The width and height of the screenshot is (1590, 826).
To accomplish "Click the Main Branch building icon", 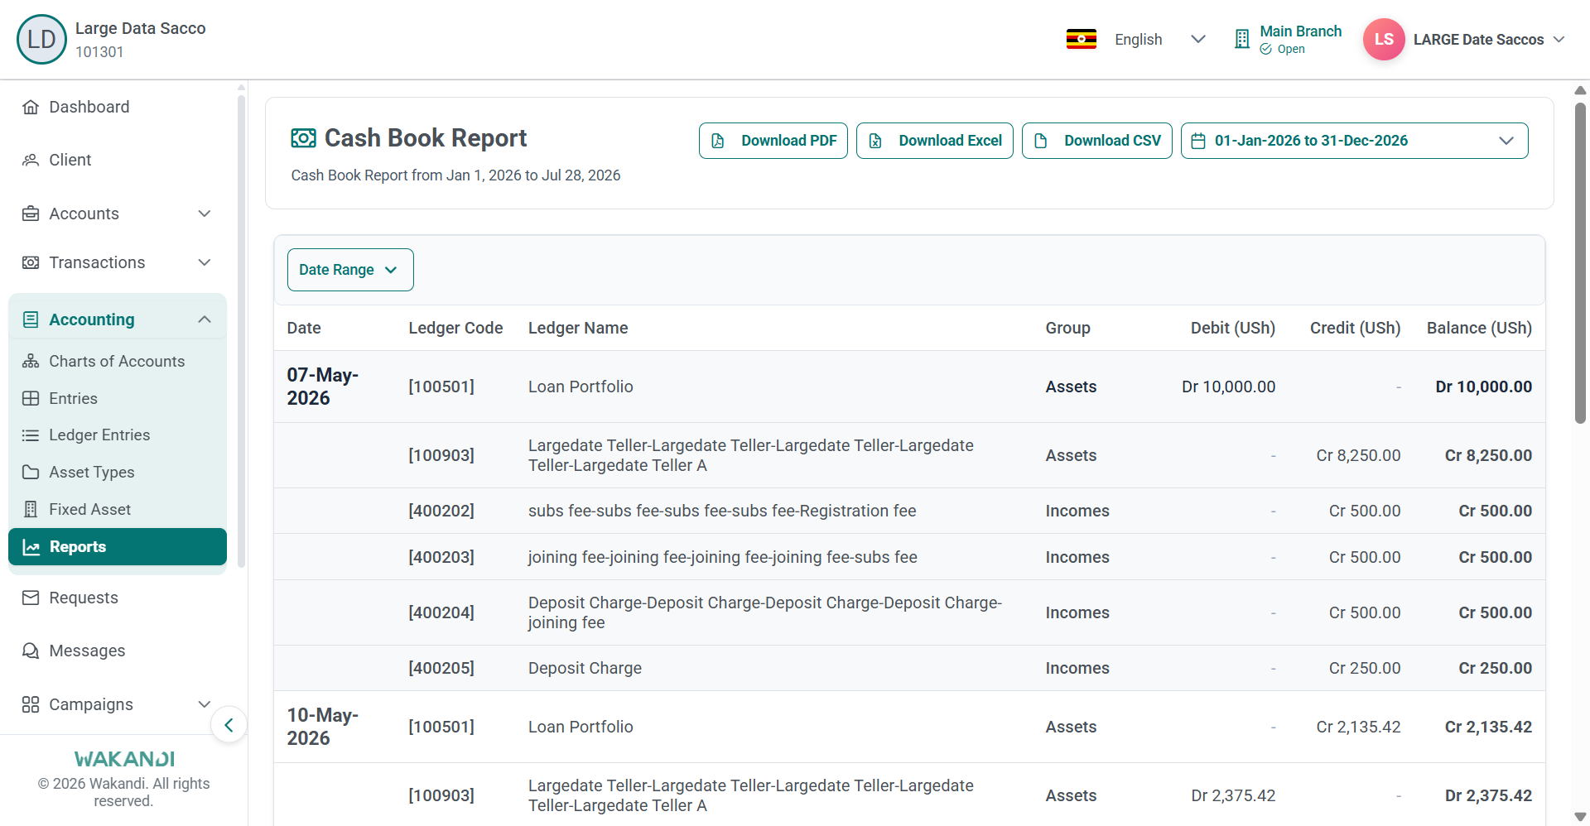I will (1241, 39).
